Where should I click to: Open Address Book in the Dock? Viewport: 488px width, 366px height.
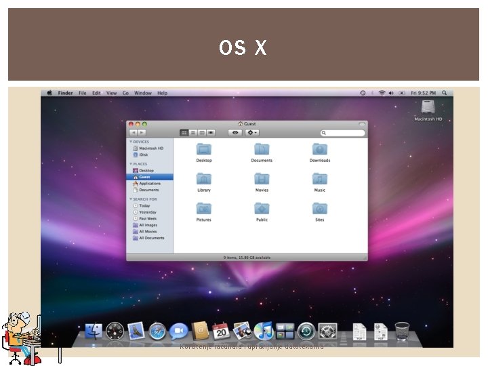tap(200, 331)
